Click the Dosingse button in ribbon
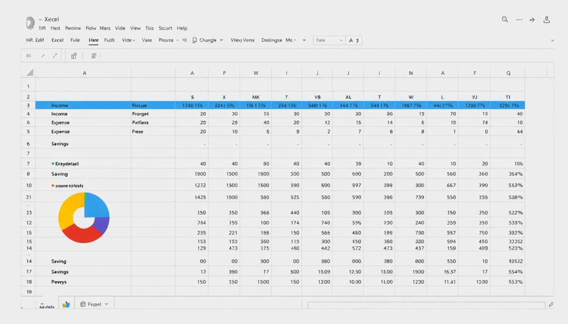This screenshot has height=324, width=568. (272, 40)
